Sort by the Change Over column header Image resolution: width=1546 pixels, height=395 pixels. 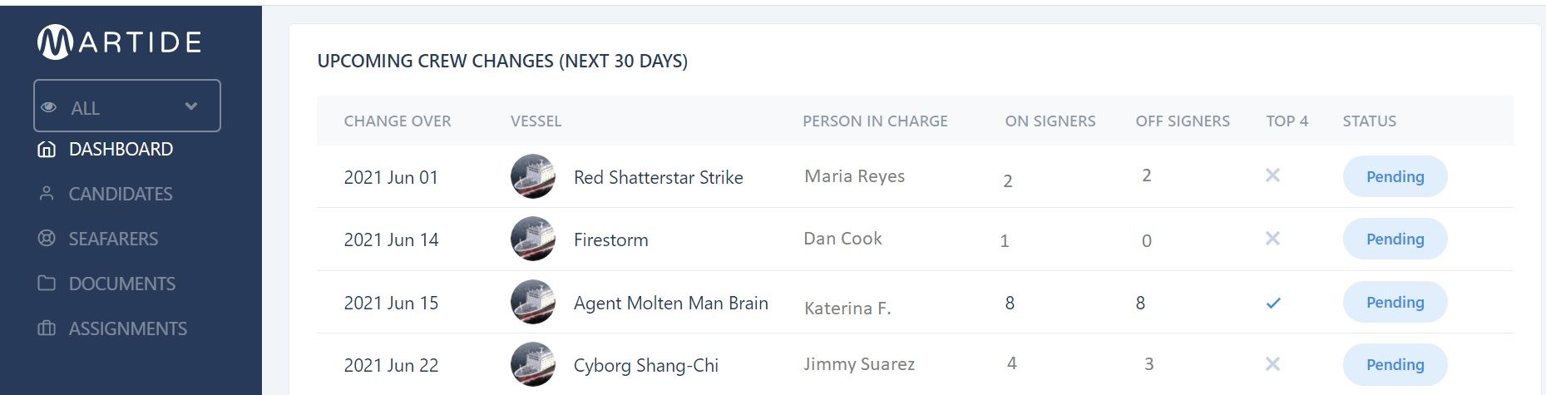(x=398, y=121)
